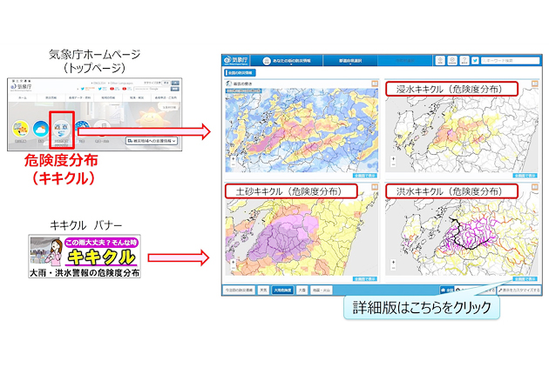Image resolution: width=549 pixels, height=374 pixels.
Task: Click the keyword search field in header
Action: click(510, 61)
